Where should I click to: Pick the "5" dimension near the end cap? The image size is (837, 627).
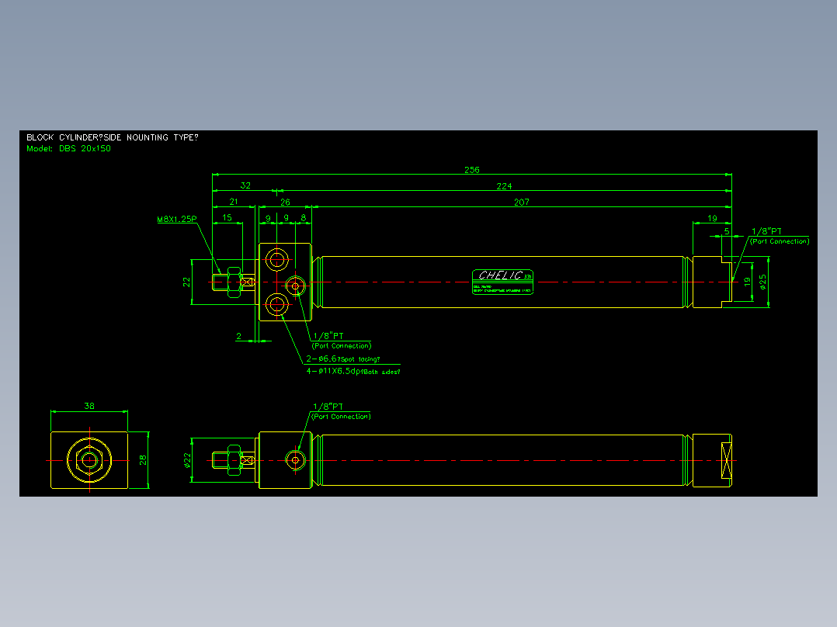pyautogui.click(x=727, y=231)
